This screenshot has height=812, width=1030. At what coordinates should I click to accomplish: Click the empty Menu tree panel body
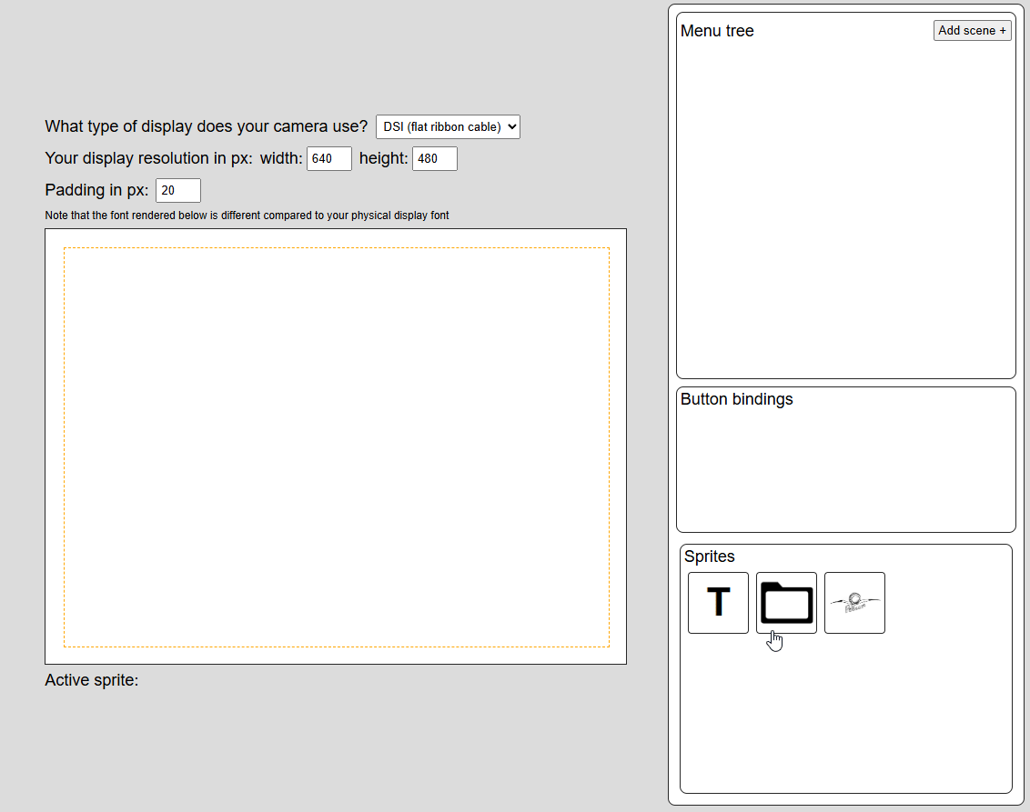pos(845,209)
